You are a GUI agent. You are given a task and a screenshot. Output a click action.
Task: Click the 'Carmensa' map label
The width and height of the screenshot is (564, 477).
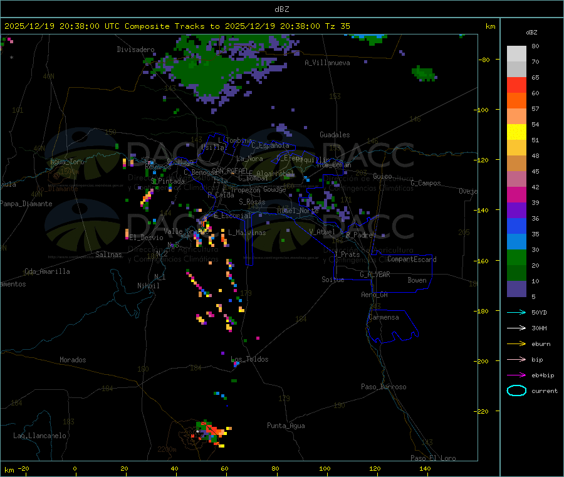(x=384, y=317)
